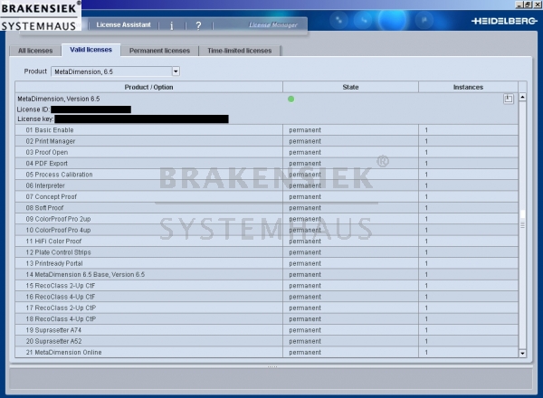Open help with the question mark icon
Image resolution: width=543 pixels, height=398 pixels.
pyautogui.click(x=198, y=25)
